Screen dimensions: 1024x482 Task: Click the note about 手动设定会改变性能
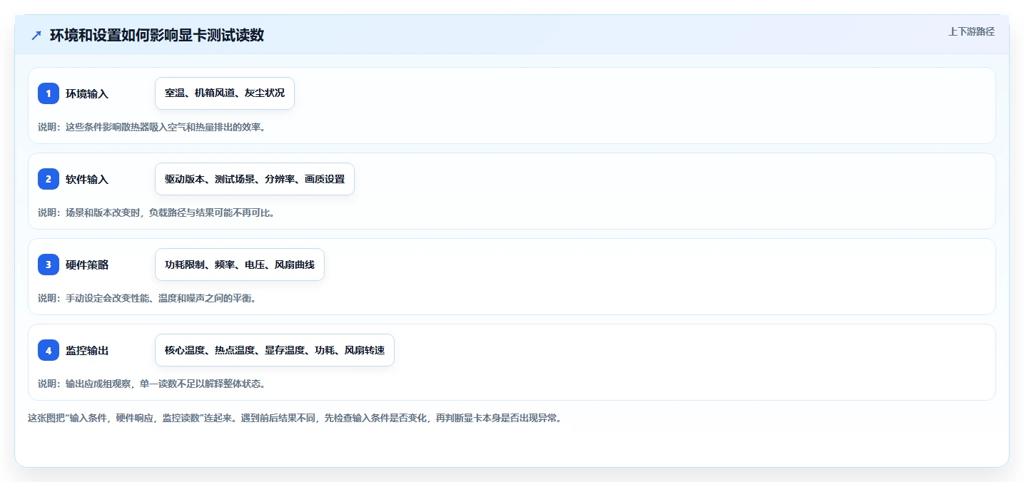tap(147, 298)
